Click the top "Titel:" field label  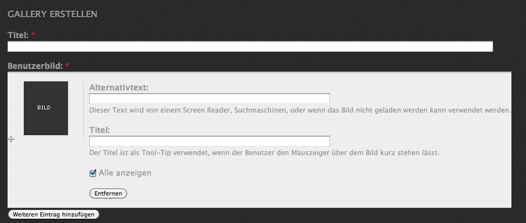tap(18, 35)
